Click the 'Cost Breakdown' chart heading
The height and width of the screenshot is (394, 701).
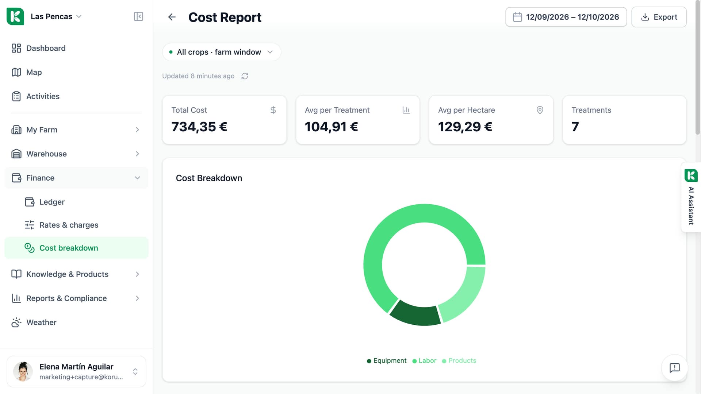coord(209,178)
